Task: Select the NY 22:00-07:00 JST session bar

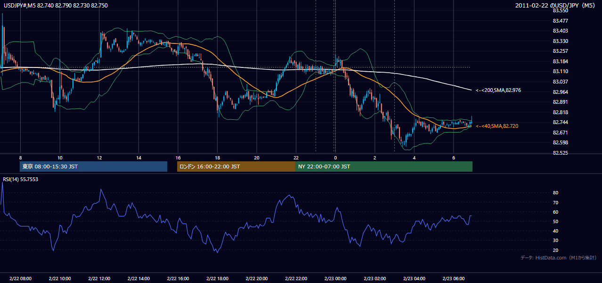Action: click(x=384, y=166)
